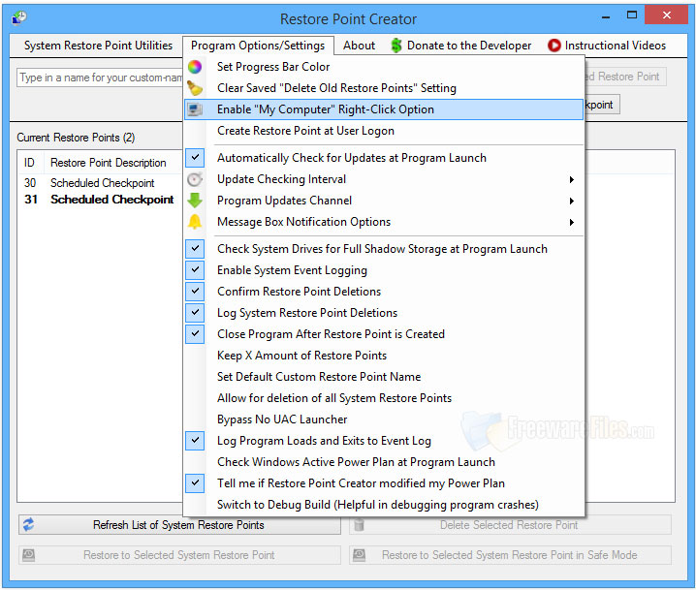Image resolution: width=696 pixels, height=590 pixels.
Task: Click in the custom restore point name field
Action: 100,78
